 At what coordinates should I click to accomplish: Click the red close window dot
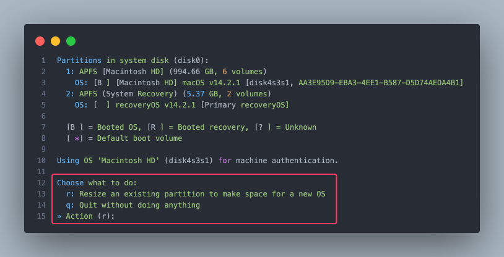[40, 41]
